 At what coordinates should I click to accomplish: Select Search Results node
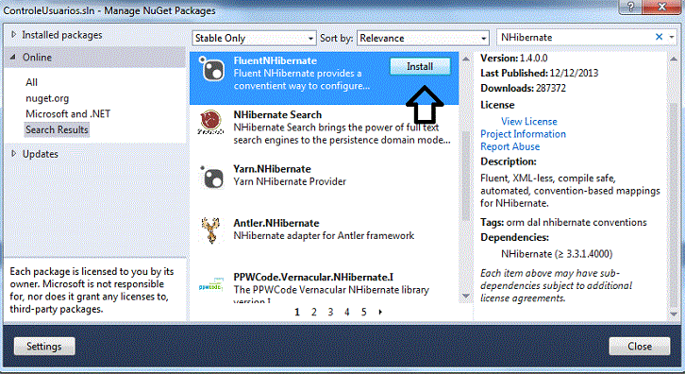pyautogui.click(x=57, y=130)
